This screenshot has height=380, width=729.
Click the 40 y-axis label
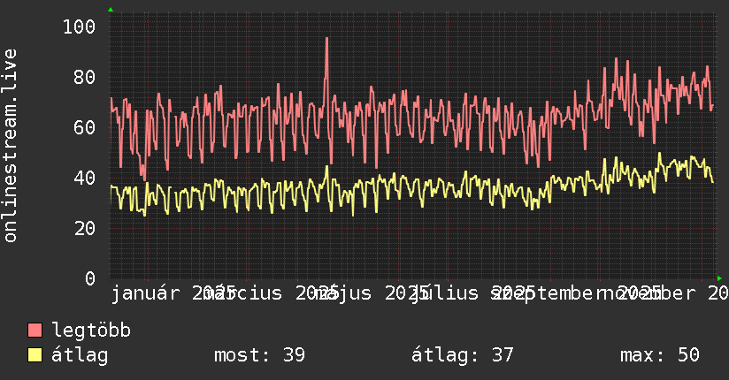point(85,178)
